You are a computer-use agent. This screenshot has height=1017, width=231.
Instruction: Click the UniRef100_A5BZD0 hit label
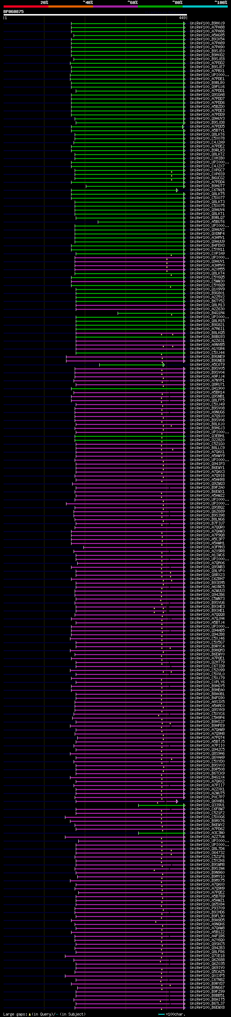click(207, 106)
